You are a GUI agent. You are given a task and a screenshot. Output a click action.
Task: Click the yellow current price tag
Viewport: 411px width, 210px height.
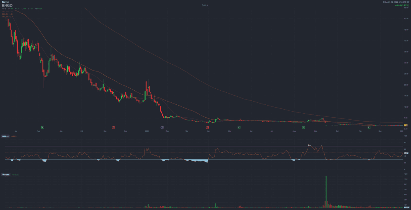[x=406, y=126]
